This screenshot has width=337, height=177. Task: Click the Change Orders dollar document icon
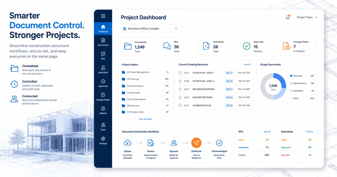point(286,46)
